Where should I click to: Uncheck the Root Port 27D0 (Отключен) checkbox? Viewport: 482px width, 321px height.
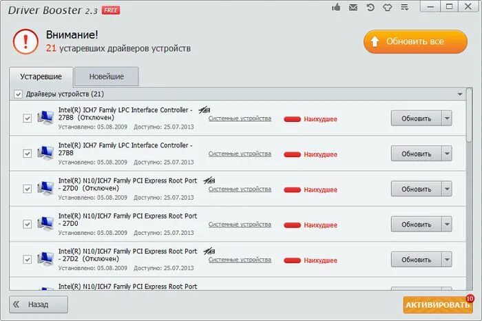[28, 189]
